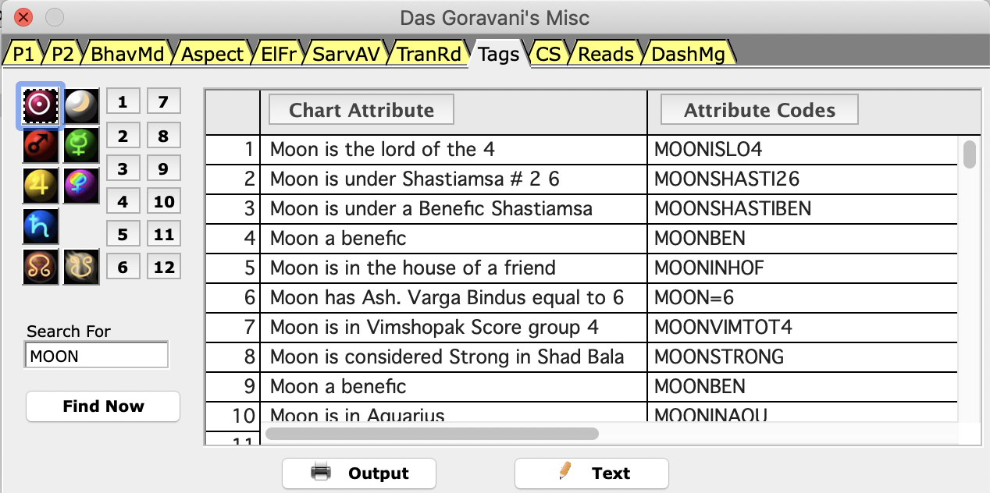The width and height of the screenshot is (990, 493).
Task: Select the Rahu node icon
Action: click(41, 267)
